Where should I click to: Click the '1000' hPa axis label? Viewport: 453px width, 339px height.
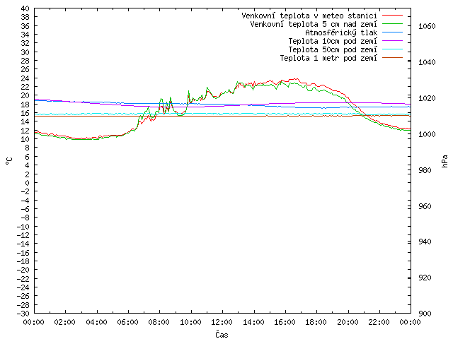pos(427,134)
